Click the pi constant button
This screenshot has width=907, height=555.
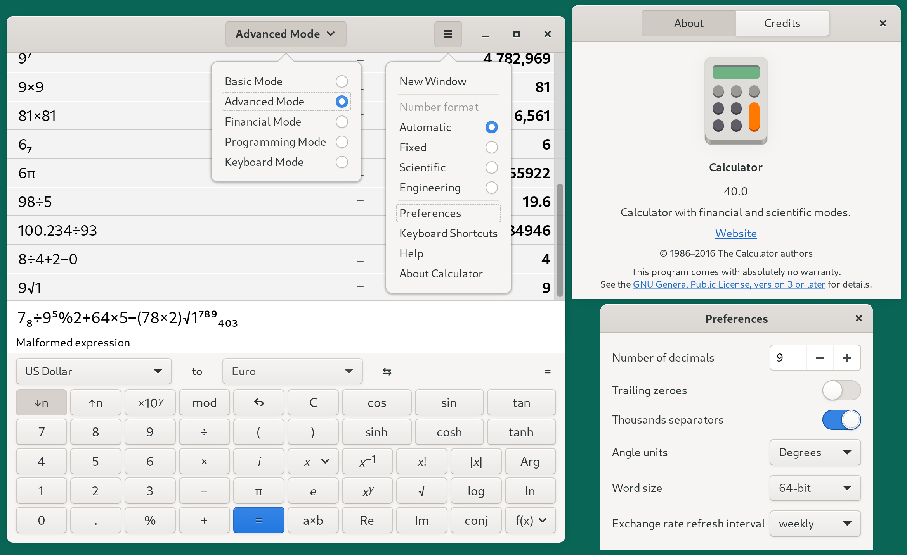coord(259,491)
